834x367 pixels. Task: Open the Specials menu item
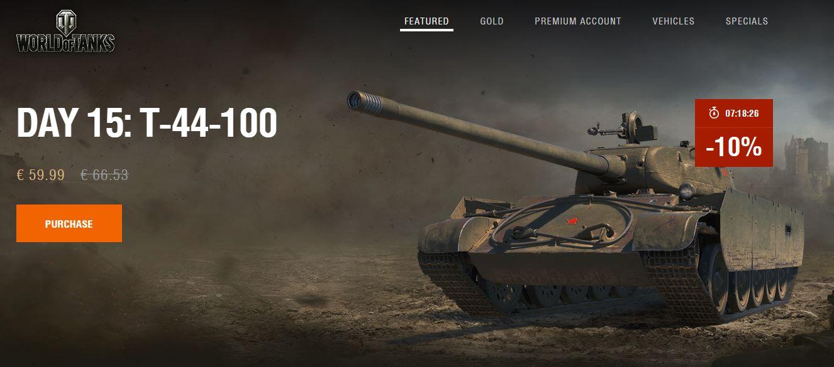[x=747, y=21]
